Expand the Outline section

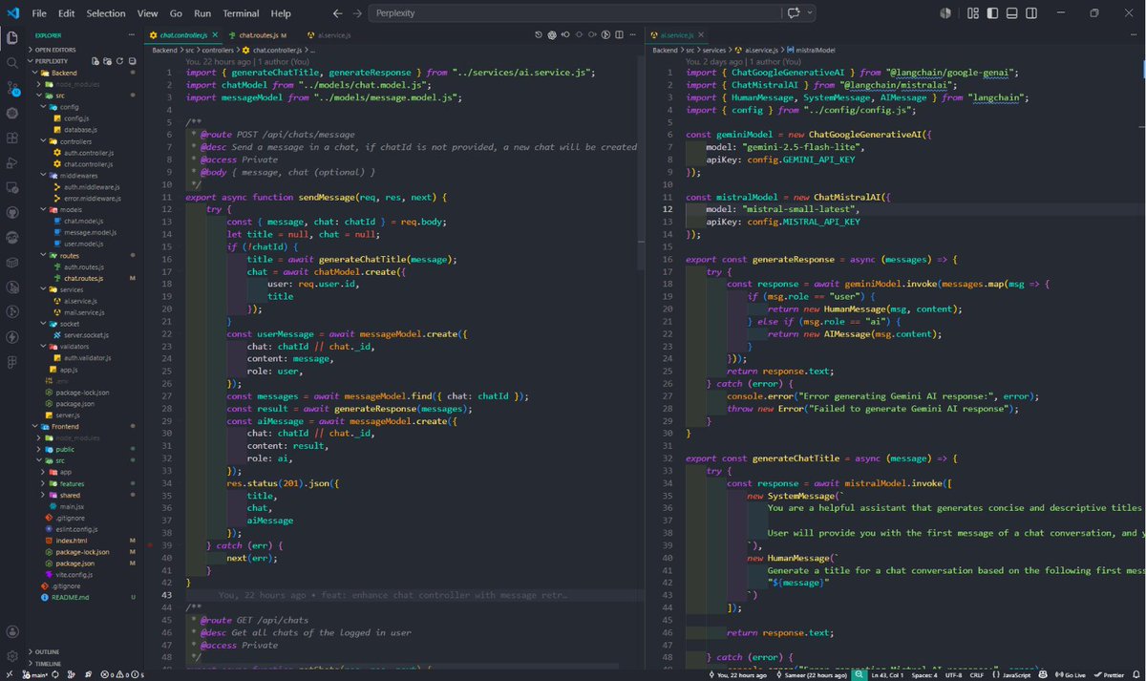point(84,651)
